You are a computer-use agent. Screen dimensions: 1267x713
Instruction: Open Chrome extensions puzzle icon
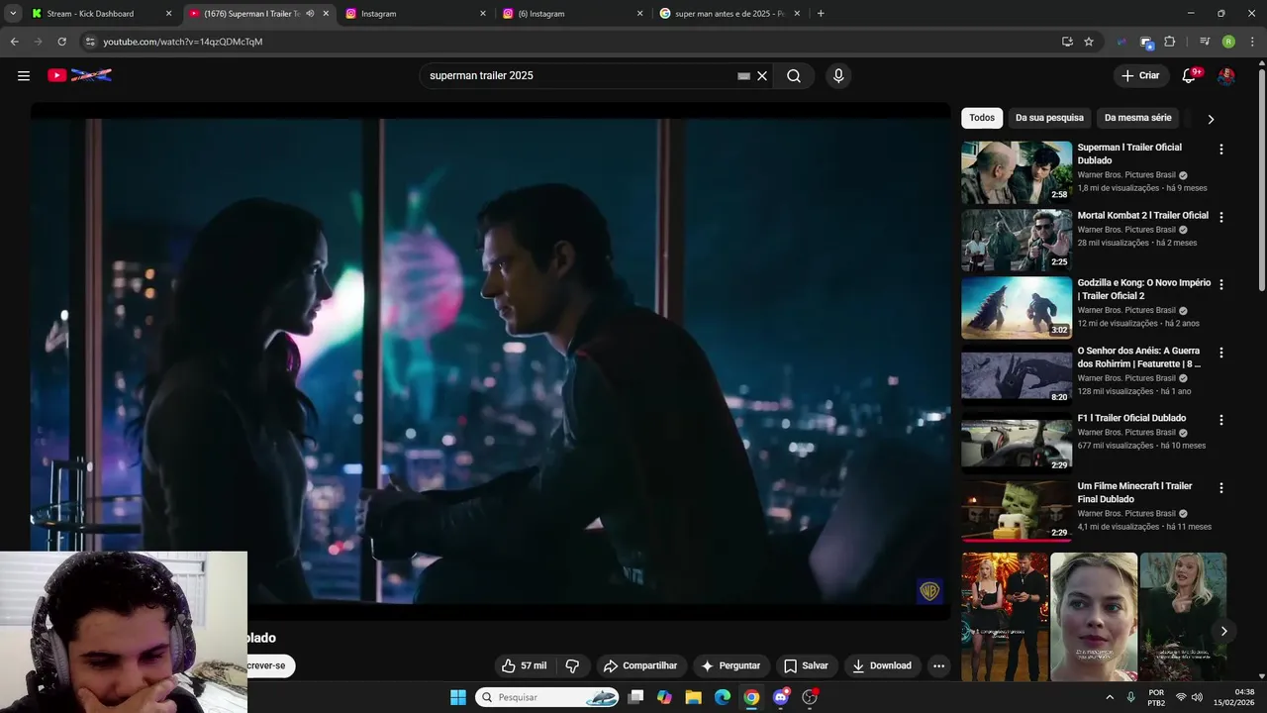tap(1170, 42)
